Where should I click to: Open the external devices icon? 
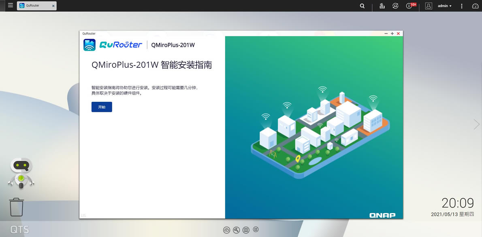coord(396,6)
